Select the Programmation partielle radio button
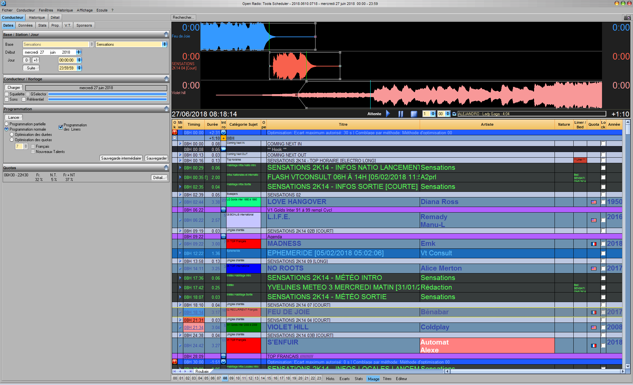Screen dimensions: 633x385 [x=6, y=124]
